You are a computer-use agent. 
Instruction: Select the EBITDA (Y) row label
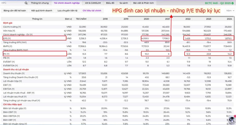pos(9,89)
